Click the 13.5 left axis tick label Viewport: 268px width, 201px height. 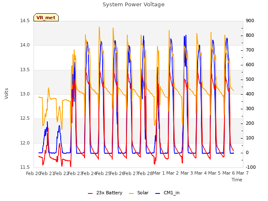point(25,70)
